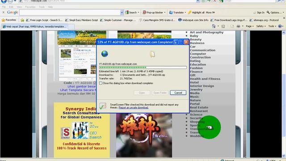Click the Home icon in command bar
Screen dimensions: 286x161
(214, 26)
